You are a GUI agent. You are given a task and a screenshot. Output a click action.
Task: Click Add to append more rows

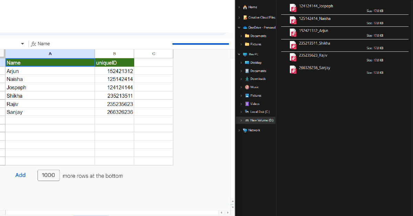(20, 175)
